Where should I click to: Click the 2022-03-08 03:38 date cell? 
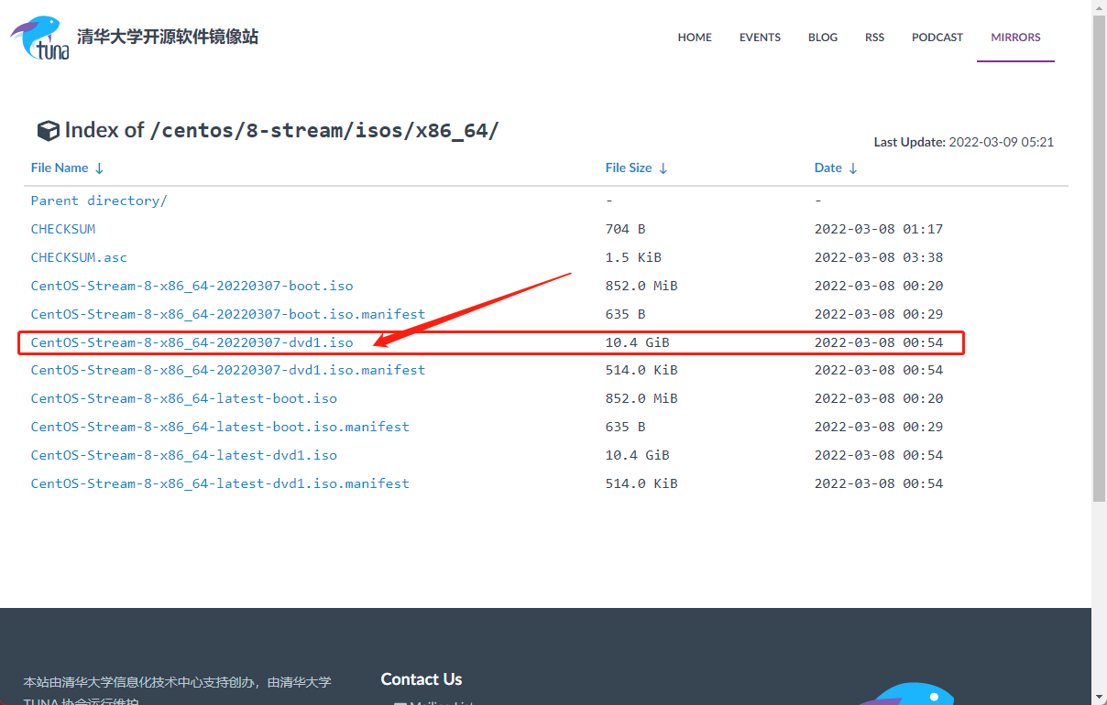click(879, 257)
